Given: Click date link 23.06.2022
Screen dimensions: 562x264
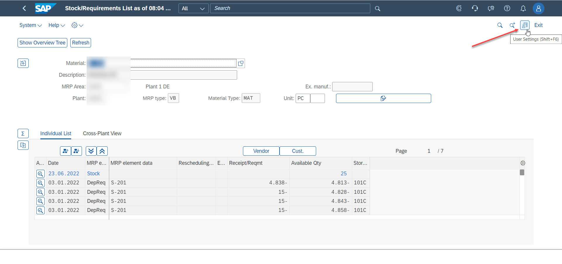Looking at the screenshot, I should point(64,174).
